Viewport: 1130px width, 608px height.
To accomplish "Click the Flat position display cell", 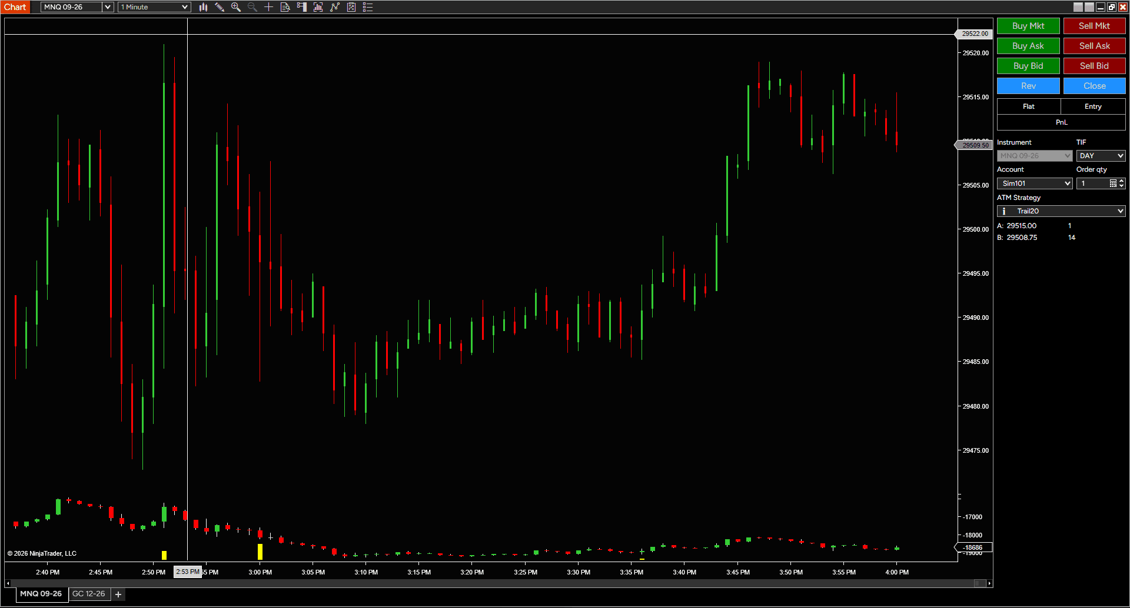I will (1029, 106).
